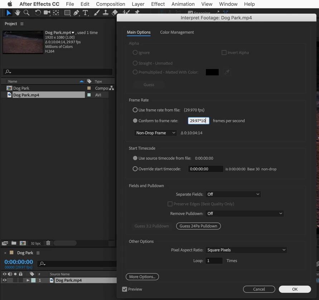319x300 pixels.
Task: Select Conform to frame rate option
Action: tap(135, 121)
